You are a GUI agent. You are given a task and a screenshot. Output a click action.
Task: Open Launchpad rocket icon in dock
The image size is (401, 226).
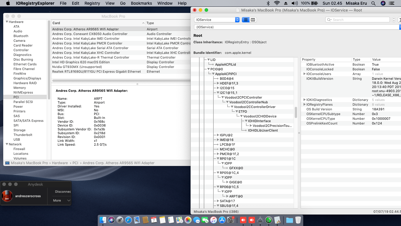tap(120, 220)
